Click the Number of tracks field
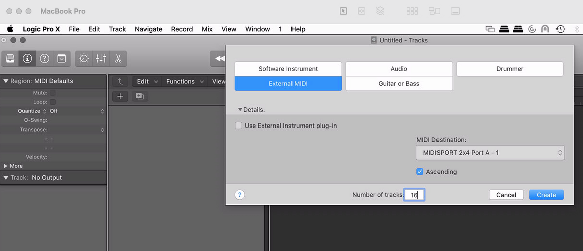The height and width of the screenshot is (251, 583). tap(414, 195)
